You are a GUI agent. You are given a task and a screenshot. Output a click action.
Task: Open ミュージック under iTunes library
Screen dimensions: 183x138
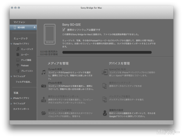(27, 49)
